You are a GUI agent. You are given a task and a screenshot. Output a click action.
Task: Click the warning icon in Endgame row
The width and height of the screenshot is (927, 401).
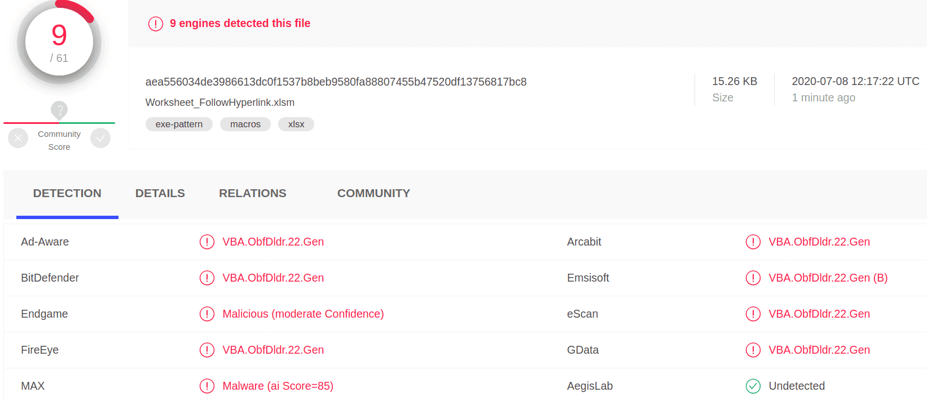pyautogui.click(x=207, y=314)
